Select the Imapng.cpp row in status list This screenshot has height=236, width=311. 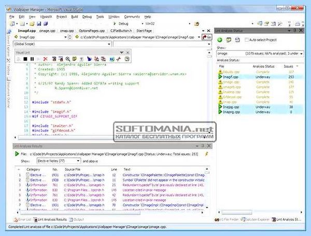coord(260,112)
